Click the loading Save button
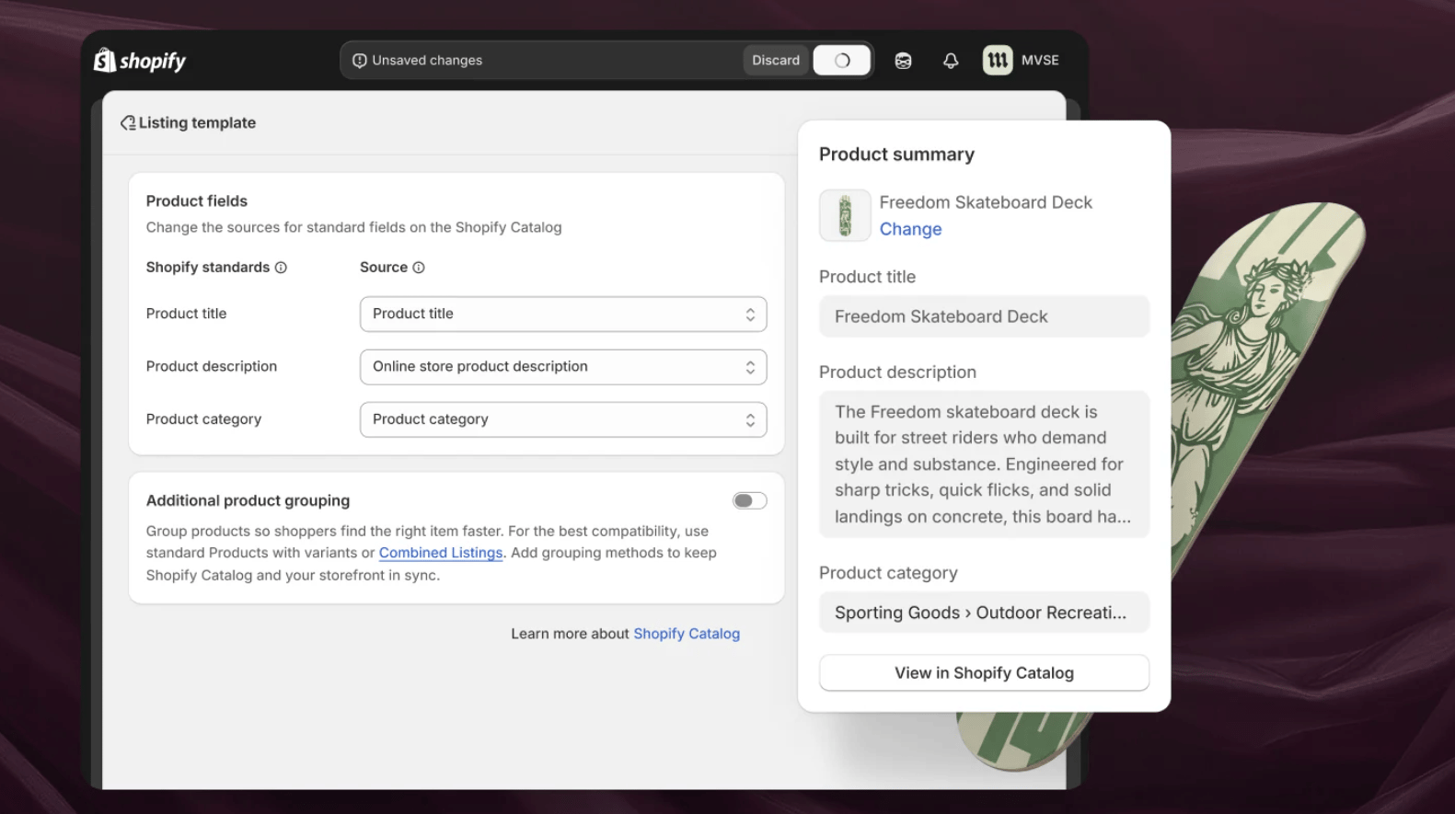Screen dimensions: 1455x814 point(842,61)
